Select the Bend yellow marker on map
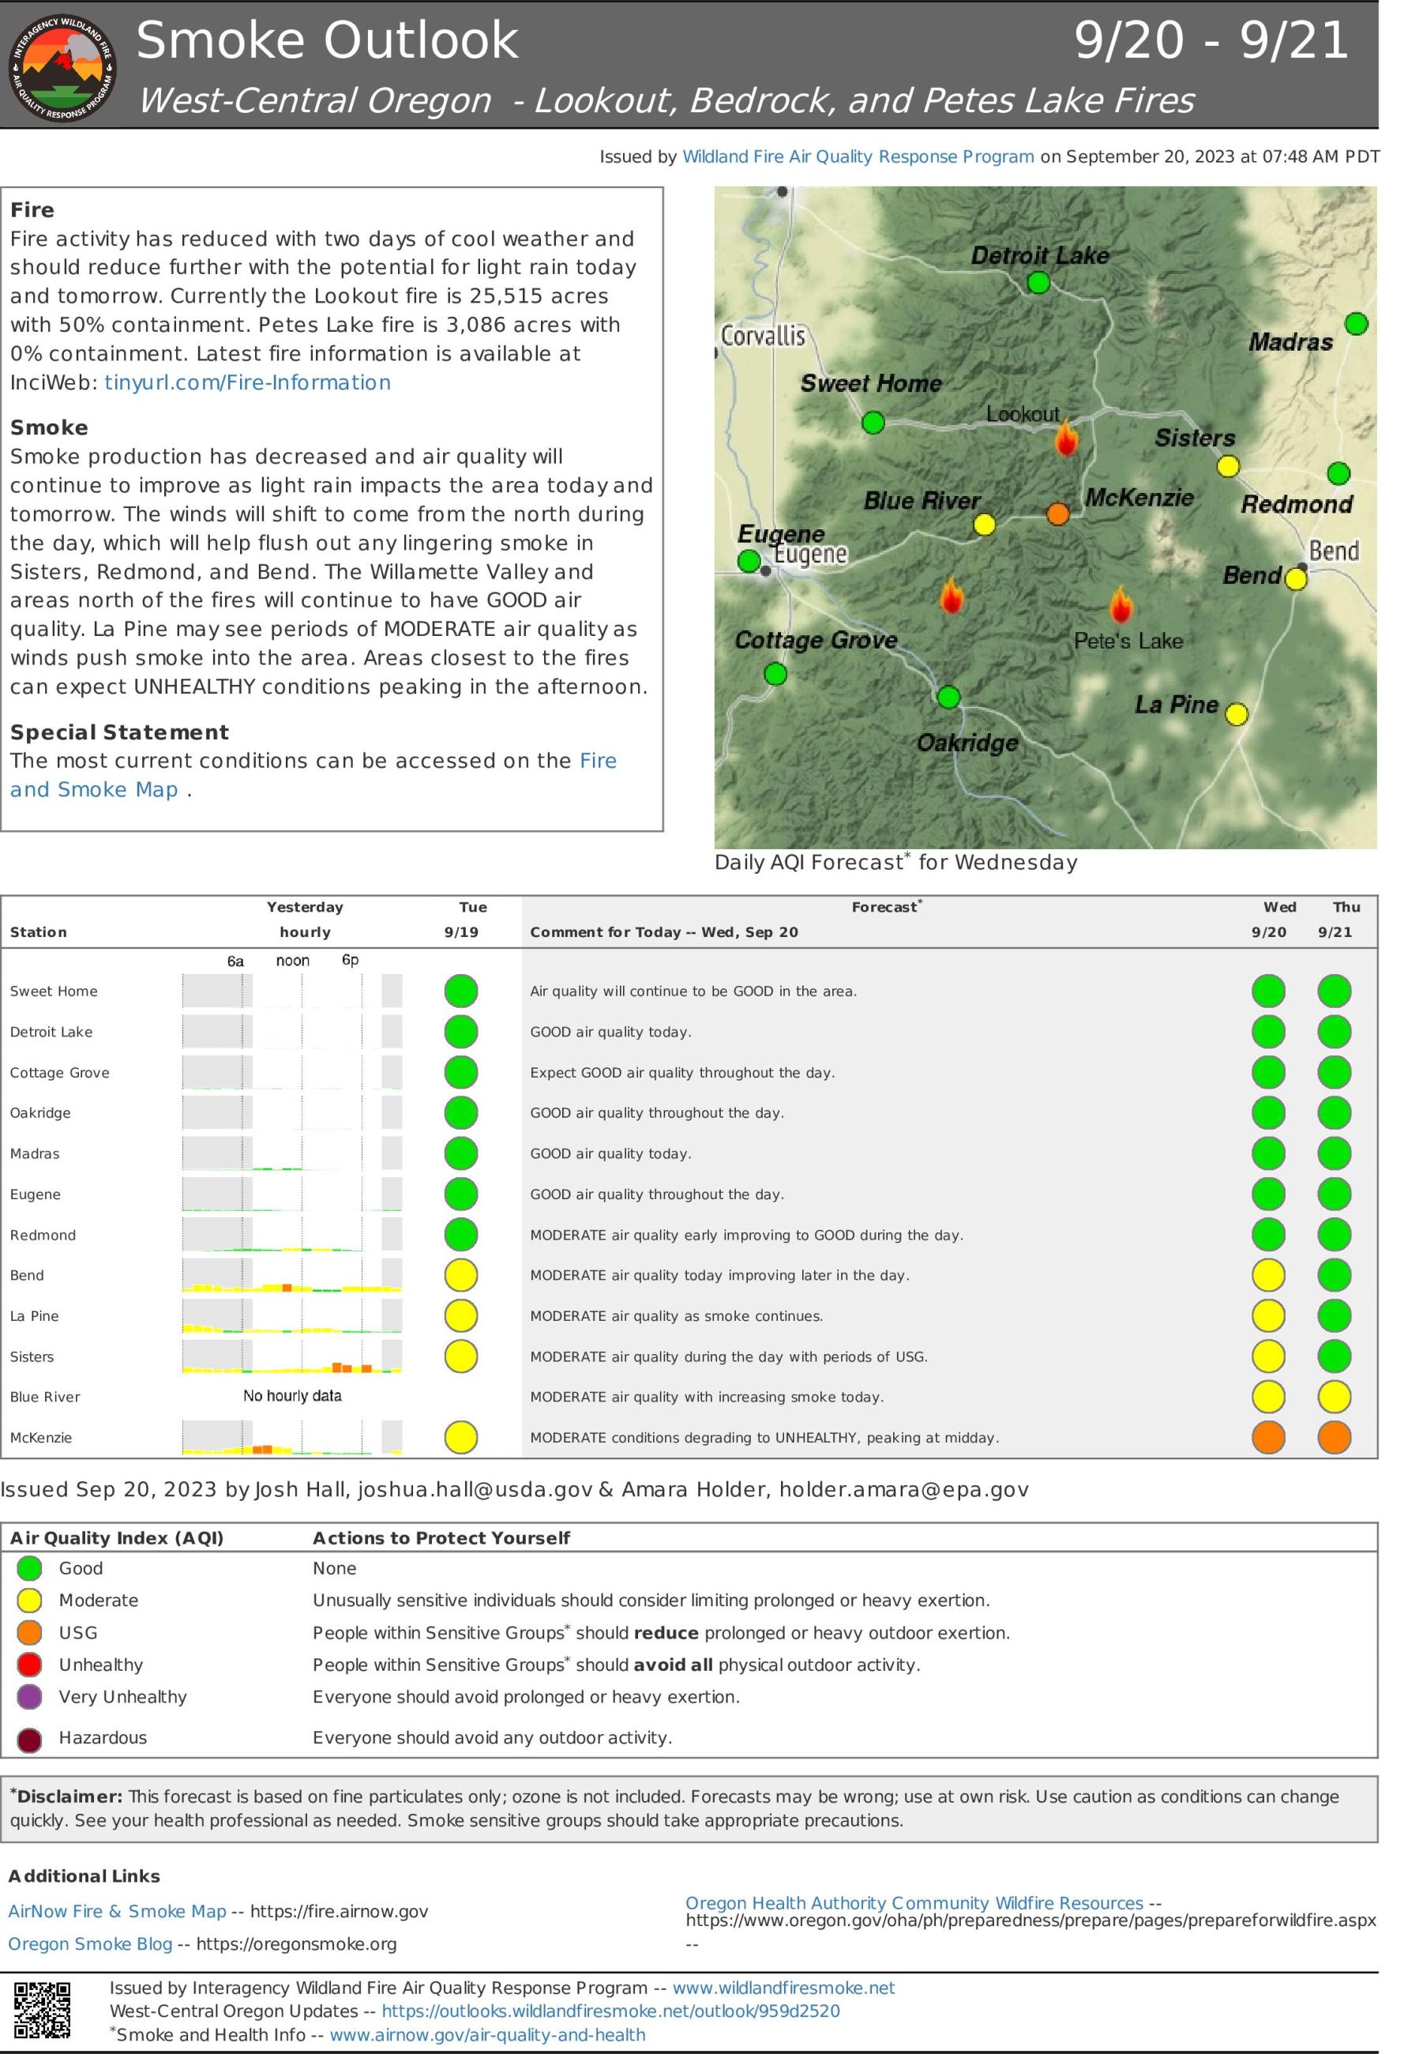 1295,579
